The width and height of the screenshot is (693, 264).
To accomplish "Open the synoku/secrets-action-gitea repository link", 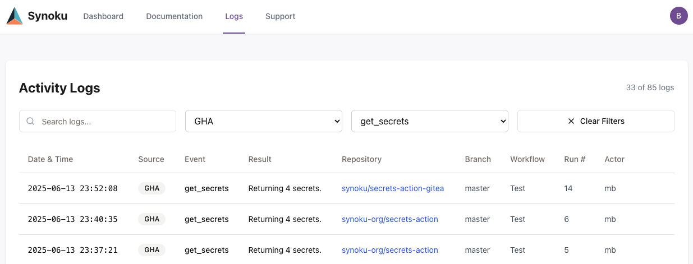I will (392, 188).
